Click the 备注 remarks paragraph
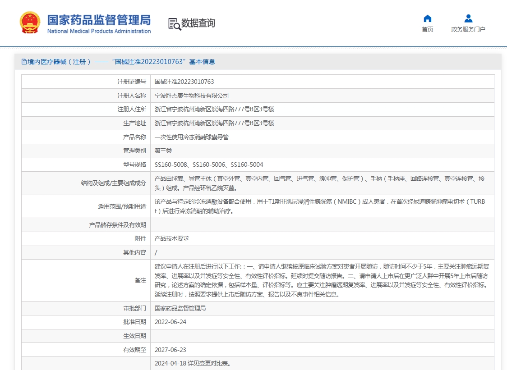 pyautogui.click(x=322, y=280)
